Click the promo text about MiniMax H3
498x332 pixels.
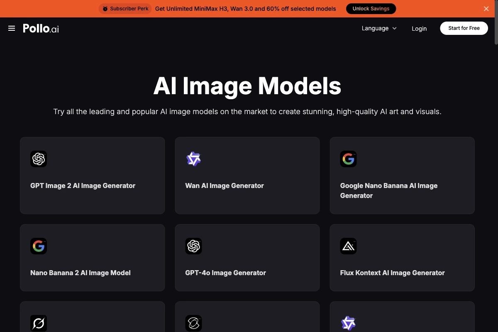click(246, 9)
